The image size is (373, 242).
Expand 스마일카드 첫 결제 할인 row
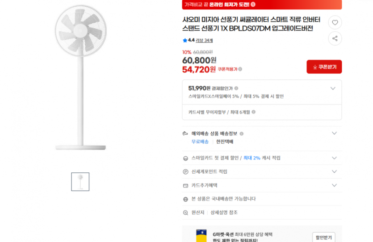click(334, 158)
